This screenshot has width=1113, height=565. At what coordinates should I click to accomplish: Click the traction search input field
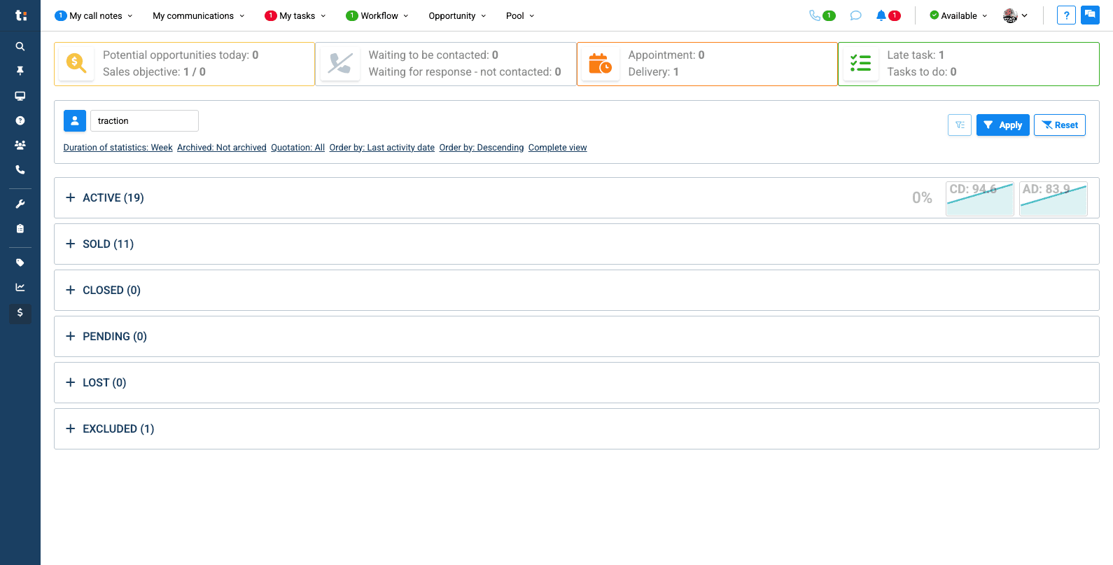[144, 121]
